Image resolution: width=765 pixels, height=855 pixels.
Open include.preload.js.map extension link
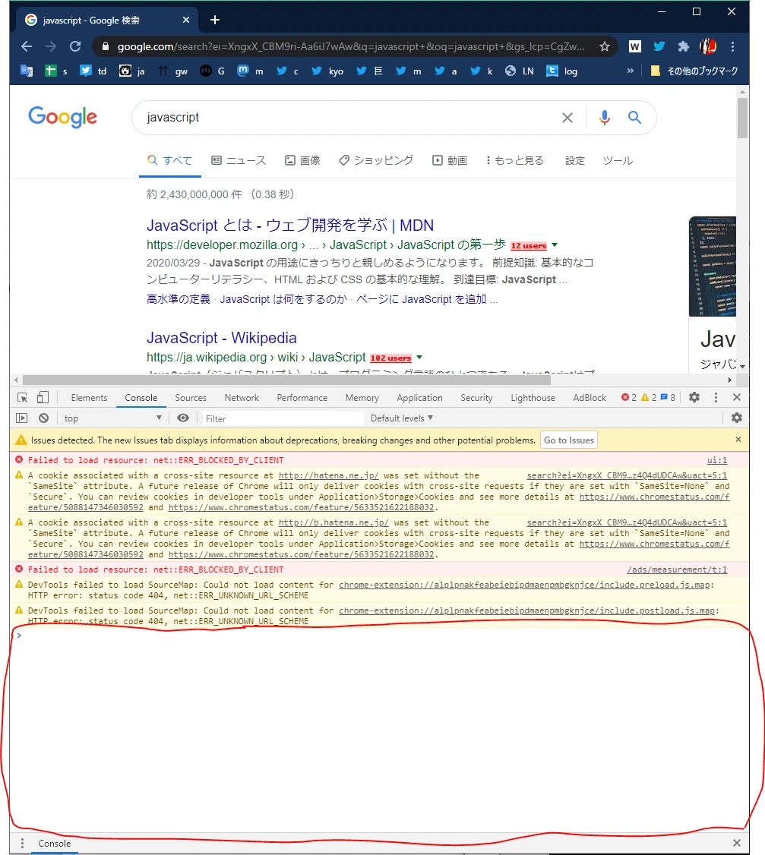point(524,585)
